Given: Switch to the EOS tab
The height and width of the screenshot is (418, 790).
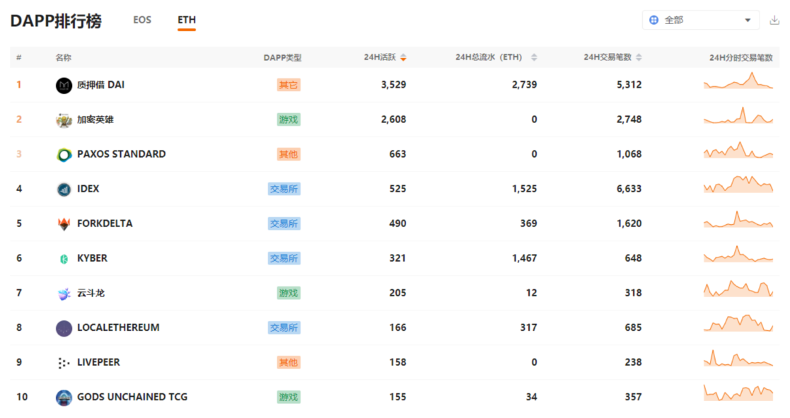Looking at the screenshot, I should pos(142,20).
